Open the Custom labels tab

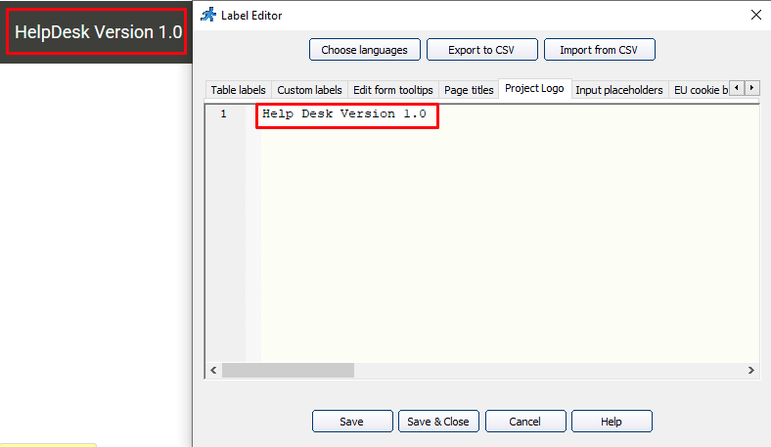pyautogui.click(x=309, y=90)
